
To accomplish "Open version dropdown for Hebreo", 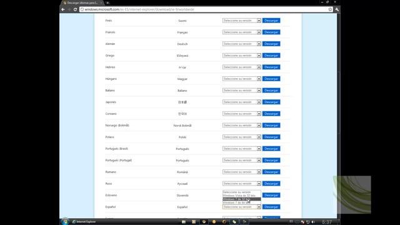I will [242, 67].
